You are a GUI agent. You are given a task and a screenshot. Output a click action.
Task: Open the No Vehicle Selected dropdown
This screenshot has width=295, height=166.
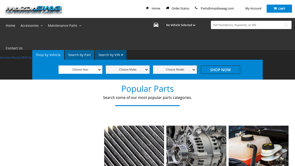181,25
